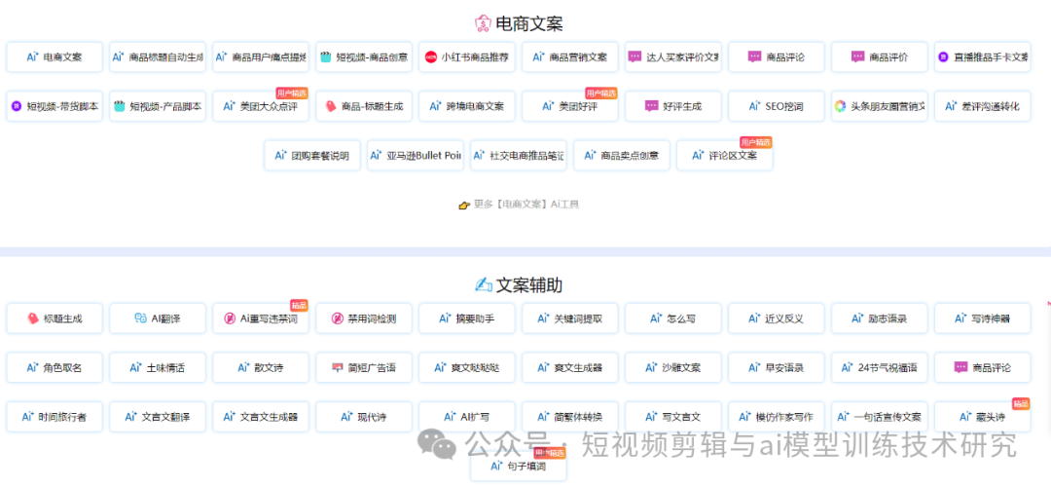Screen dimensions: 1051x487
Task: Open the 模仿作家写作 tool
Action: pyautogui.click(x=777, y=417)
